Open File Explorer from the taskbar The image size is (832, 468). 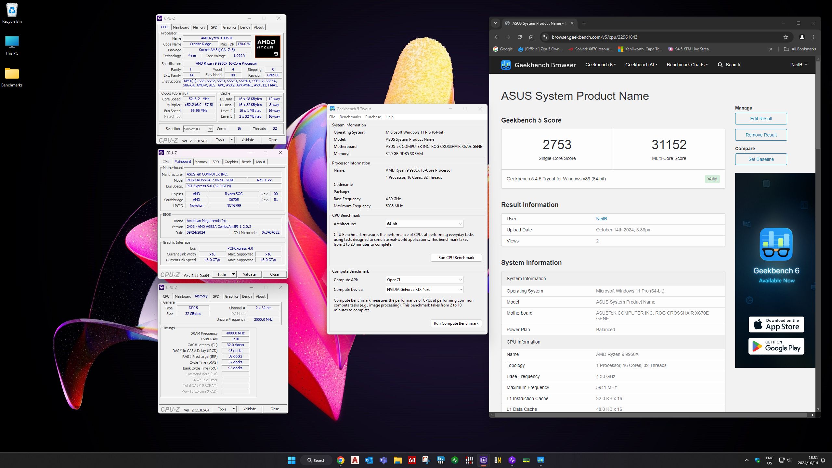[x=397, y=460]
